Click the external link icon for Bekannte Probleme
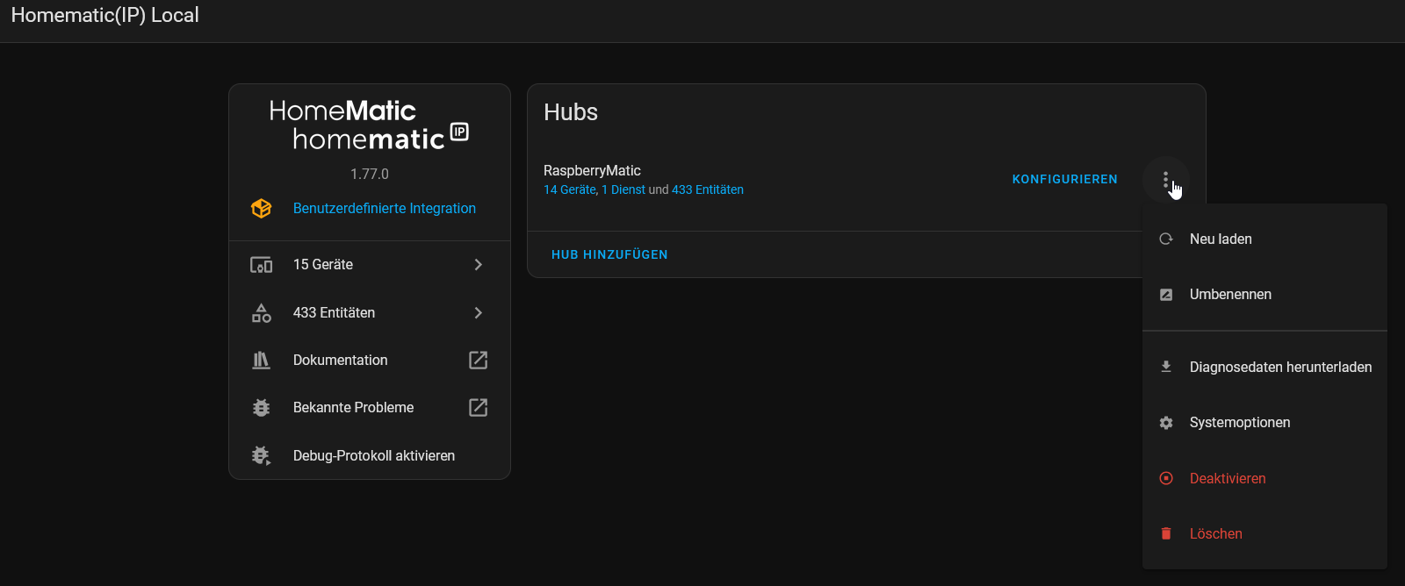Image resolution: width=1405 pixels, height=586 pixels. point(479,407)
